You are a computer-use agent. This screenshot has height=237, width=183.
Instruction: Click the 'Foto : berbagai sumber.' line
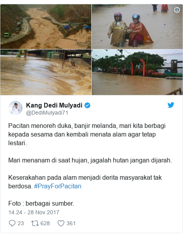coord(41,203)
